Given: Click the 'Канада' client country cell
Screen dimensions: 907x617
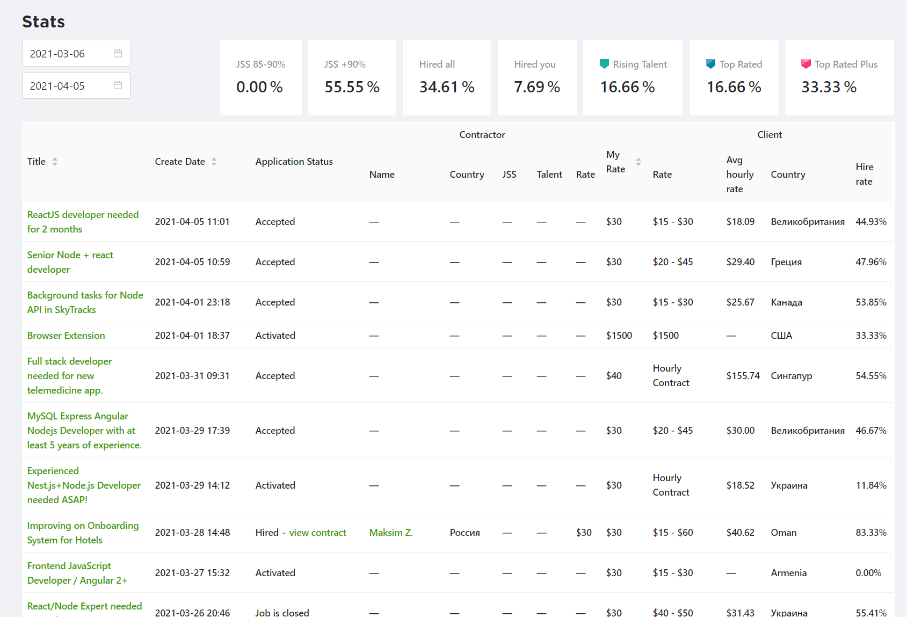Looking at the screenshot, I should click(x=787, y=302).
